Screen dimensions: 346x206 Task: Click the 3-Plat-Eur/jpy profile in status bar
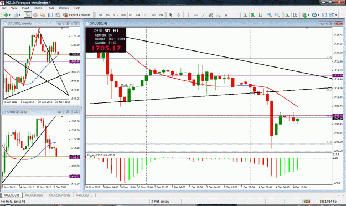(160, 202)
